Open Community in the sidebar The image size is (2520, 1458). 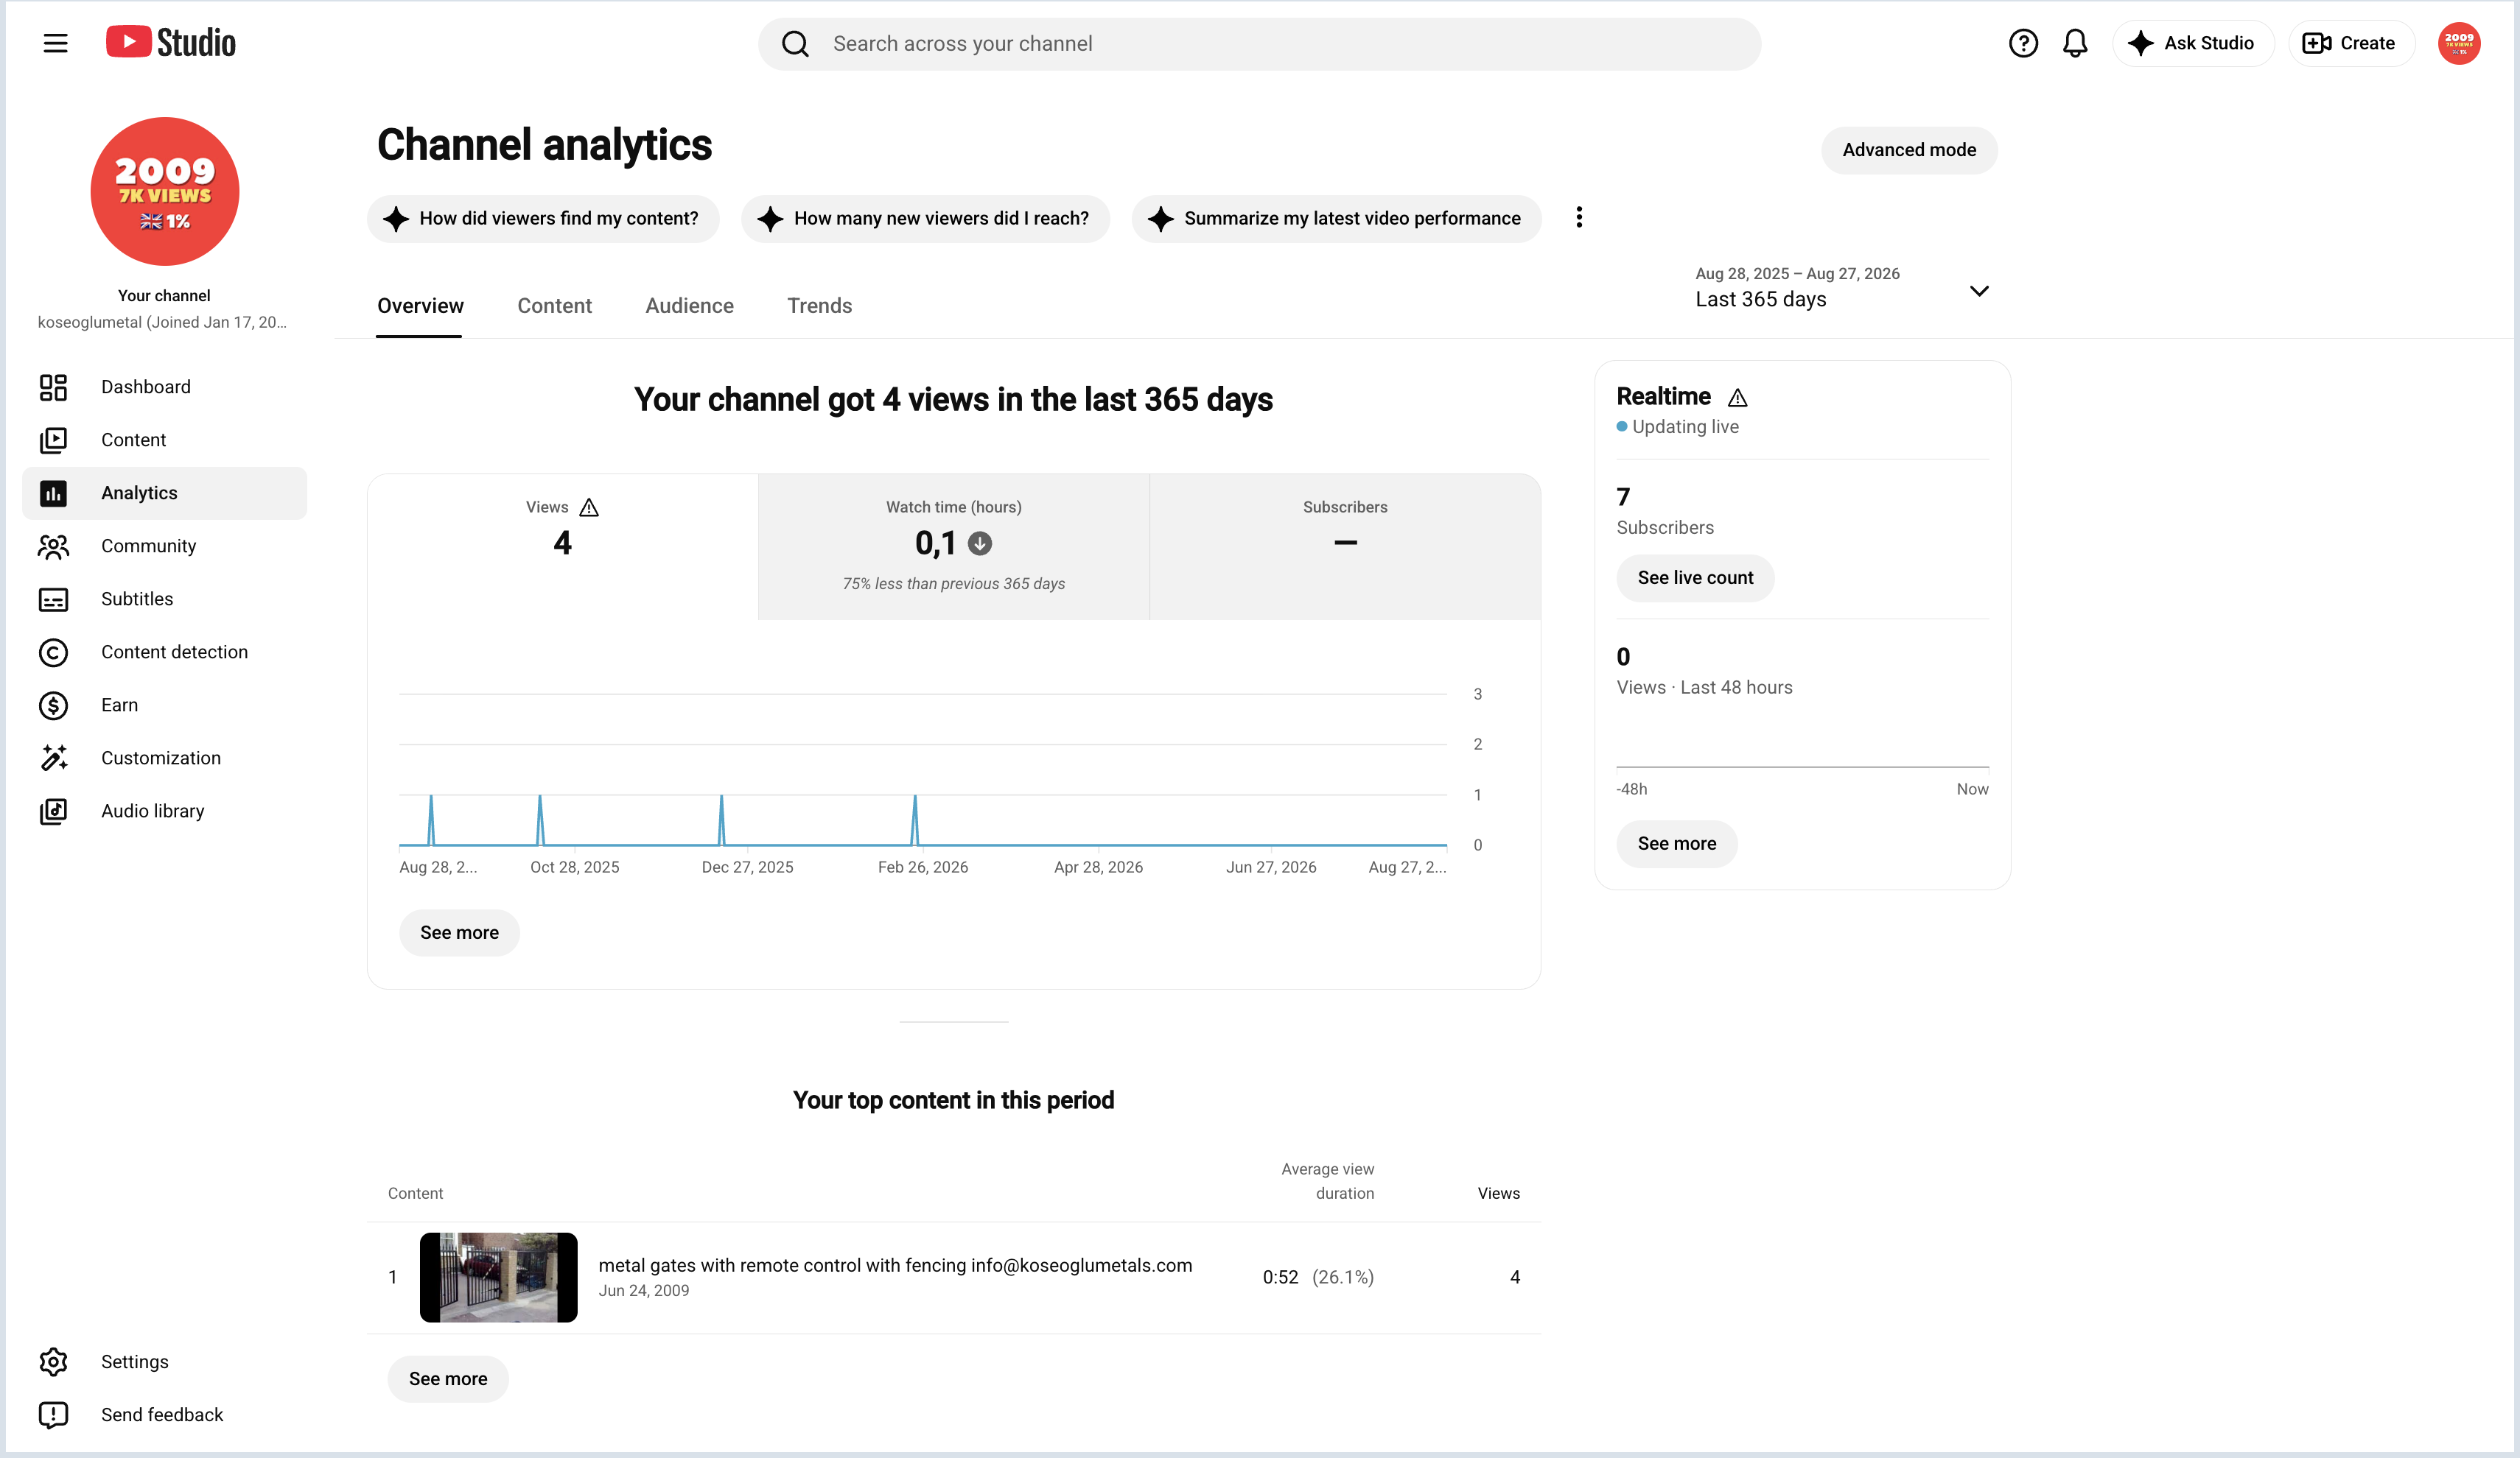pos(164,546)
